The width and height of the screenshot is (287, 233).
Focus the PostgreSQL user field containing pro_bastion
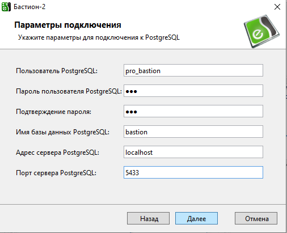(x=193, y=70)
